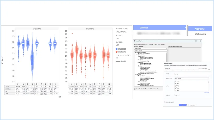
Task: Select the first column in the column list
Action: point(177,82)
